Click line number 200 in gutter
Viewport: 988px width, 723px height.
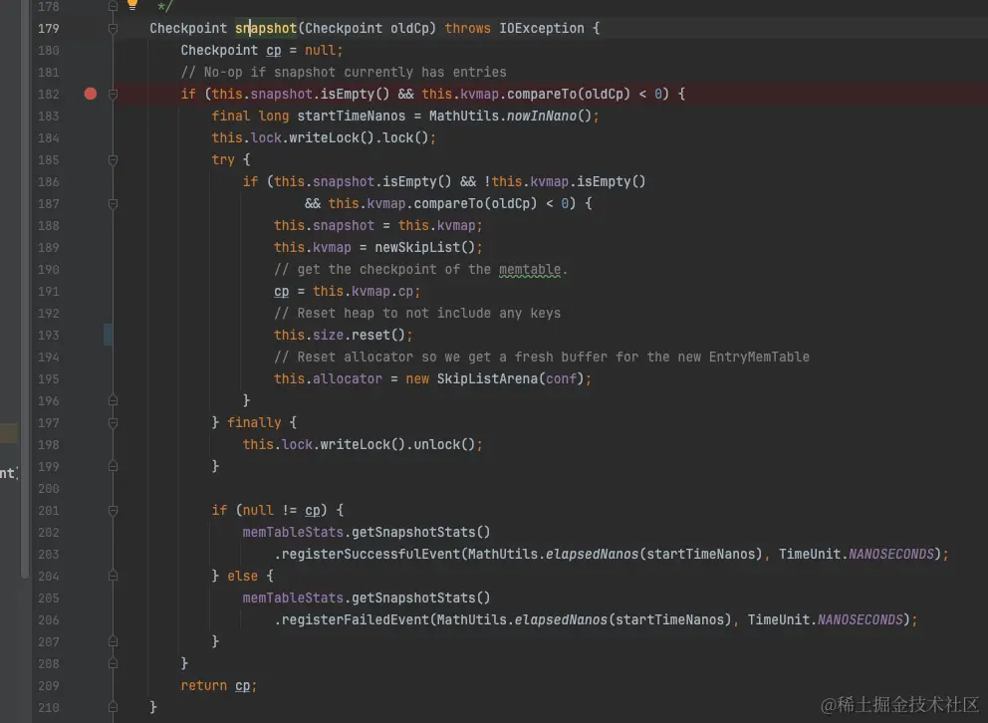[x=49, y=488]
